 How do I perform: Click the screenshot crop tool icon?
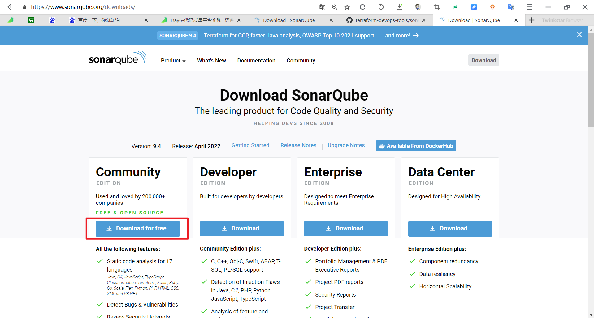[x=437, y=7]
